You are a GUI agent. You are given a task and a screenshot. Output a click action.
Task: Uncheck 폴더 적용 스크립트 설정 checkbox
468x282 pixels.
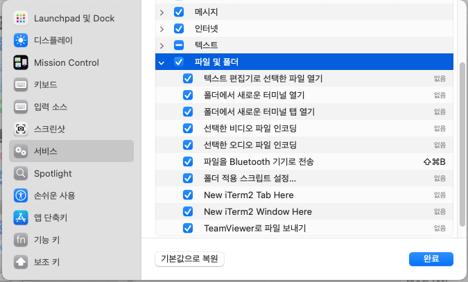click(x=188, y=178)
